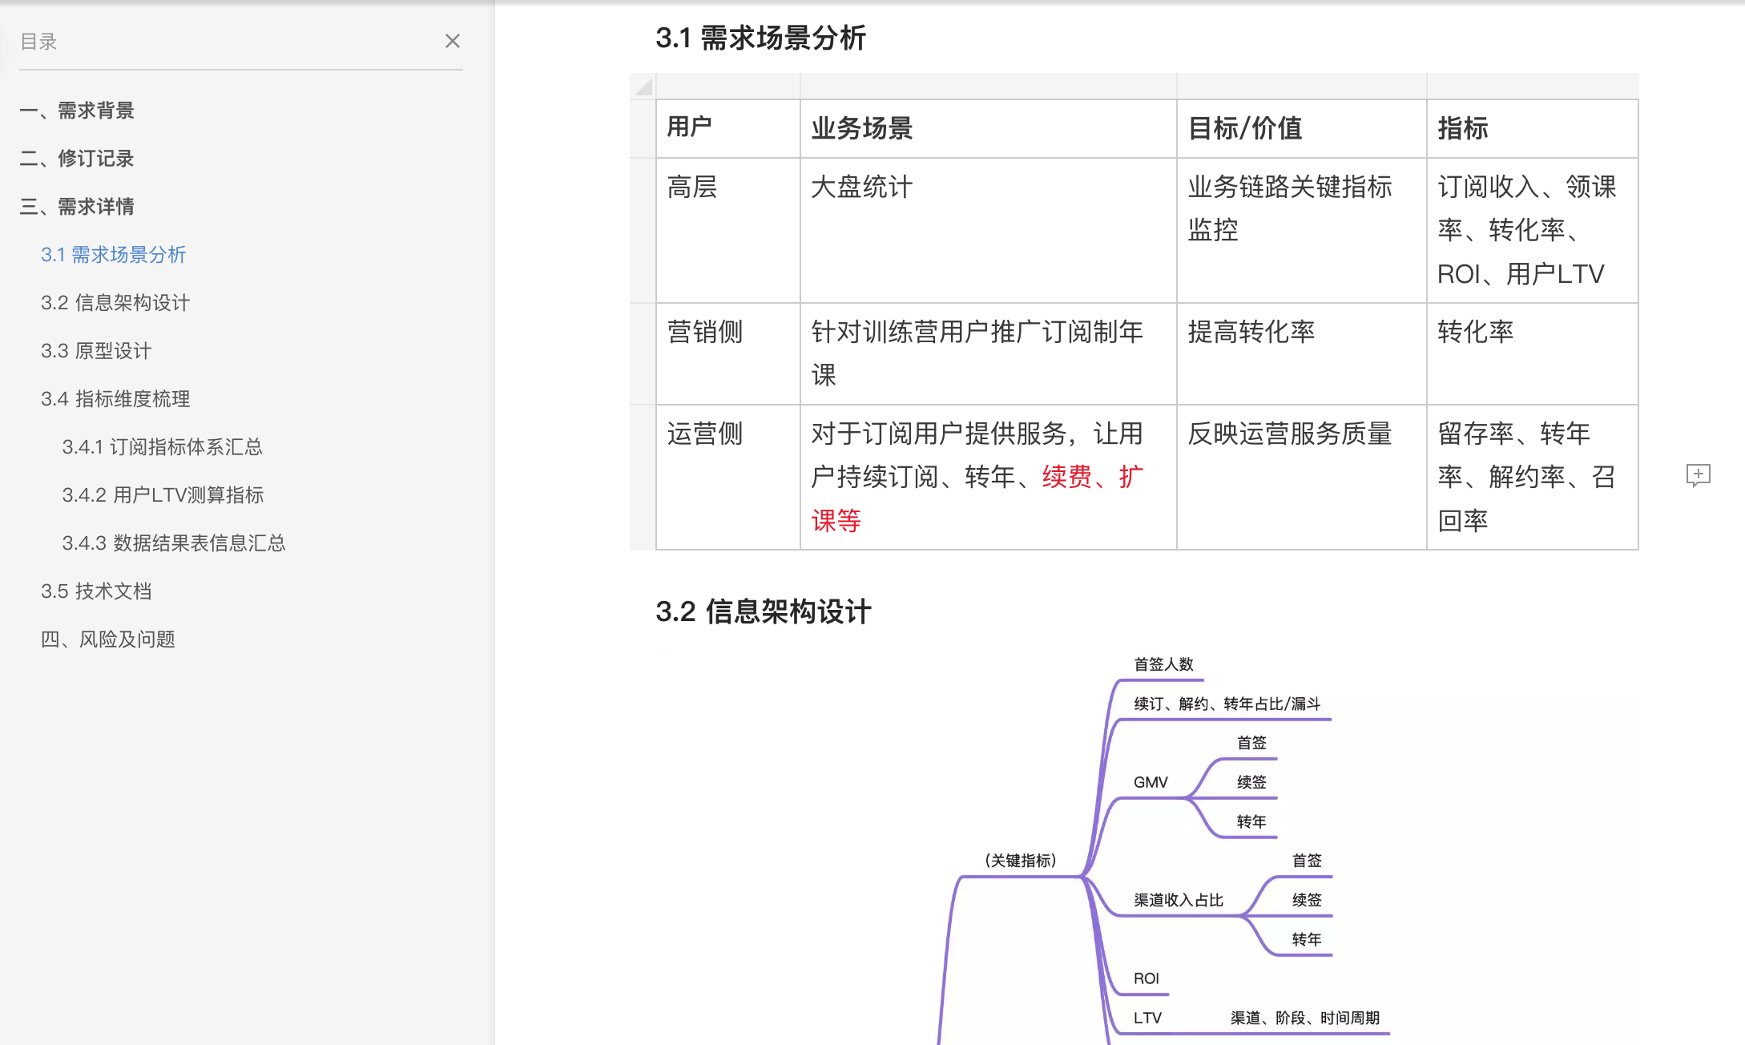Click the 留存率、转年率、解约率 cell
This screenshot has height=1045, width=1745.
tap(1533, 477)
